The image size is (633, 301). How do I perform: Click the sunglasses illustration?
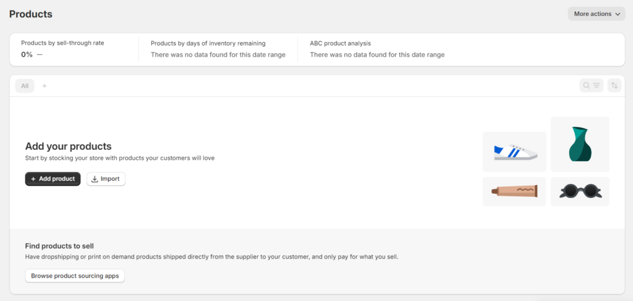point(580,191)
